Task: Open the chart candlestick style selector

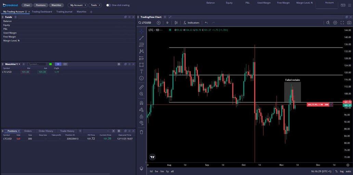Action: 176,23
